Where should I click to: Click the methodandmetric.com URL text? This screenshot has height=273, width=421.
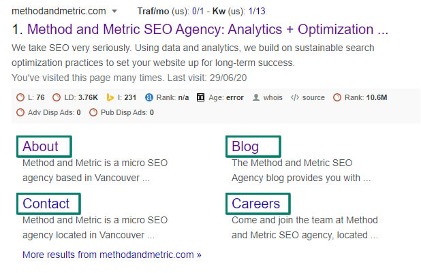(59, 12)
